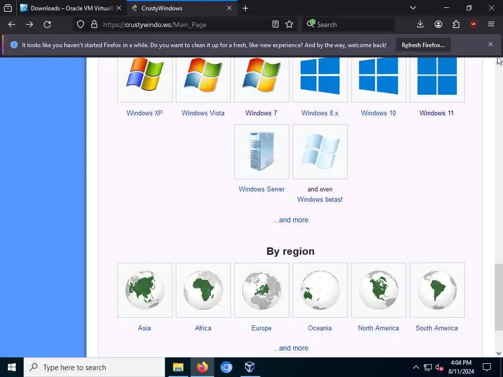Click the page vertical scrollbar thumb

coord(499,297)
